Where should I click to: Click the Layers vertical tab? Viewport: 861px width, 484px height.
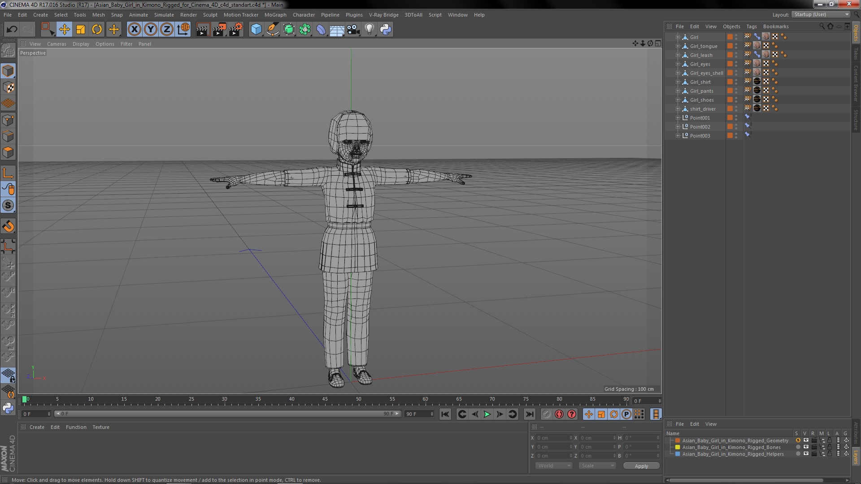[856, 458]
